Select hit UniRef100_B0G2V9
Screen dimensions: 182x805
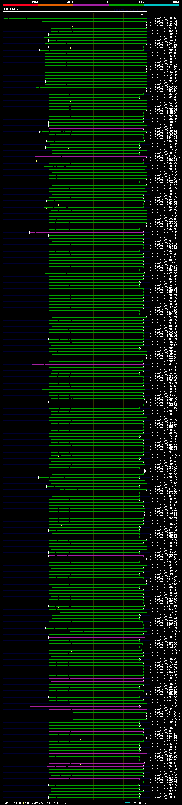click(163, 163)
